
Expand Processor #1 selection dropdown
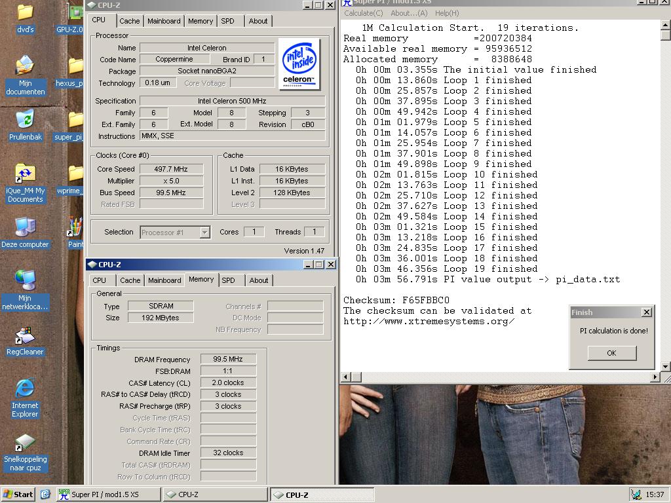205,233
